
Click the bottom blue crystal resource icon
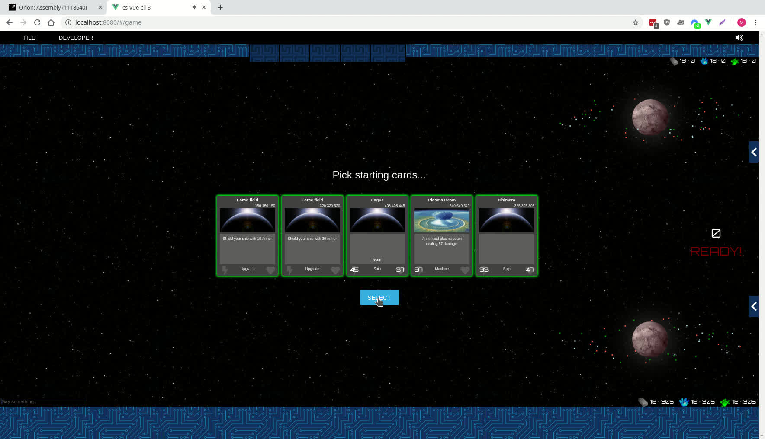(x=684, y=402)
